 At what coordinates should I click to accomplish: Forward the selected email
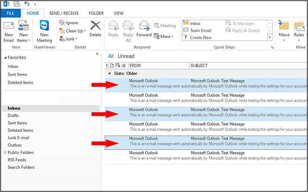144,29
